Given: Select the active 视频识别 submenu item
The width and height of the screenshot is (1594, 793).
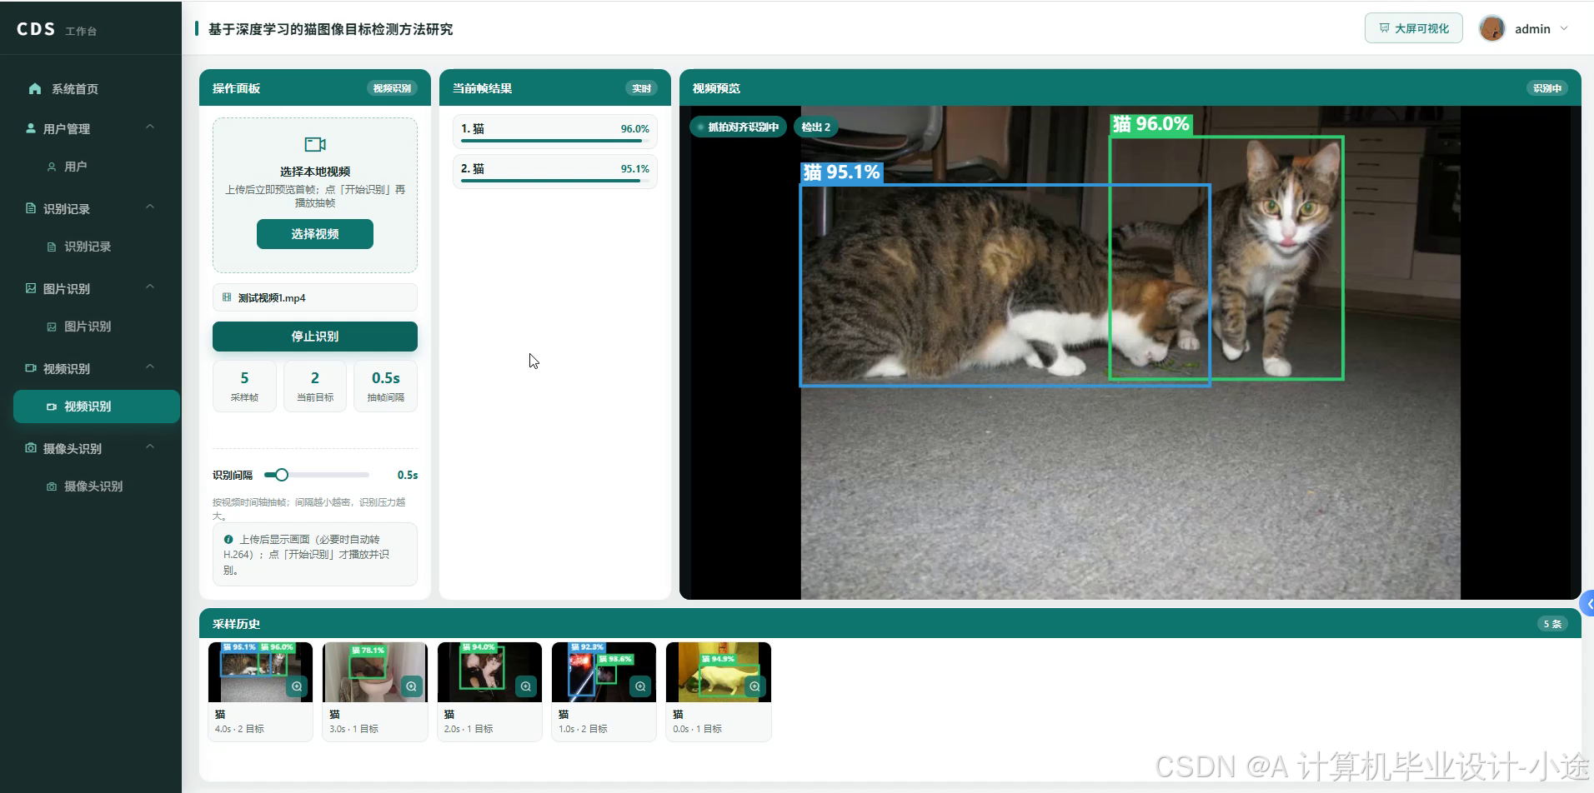Looking at the screenshot, I should 97,406.
